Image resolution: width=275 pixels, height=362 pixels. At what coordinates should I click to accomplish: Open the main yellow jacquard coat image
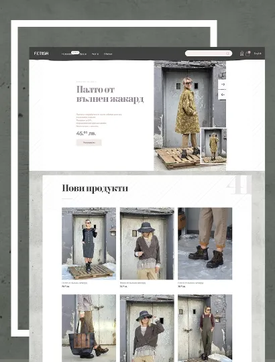tap(190, 115)
